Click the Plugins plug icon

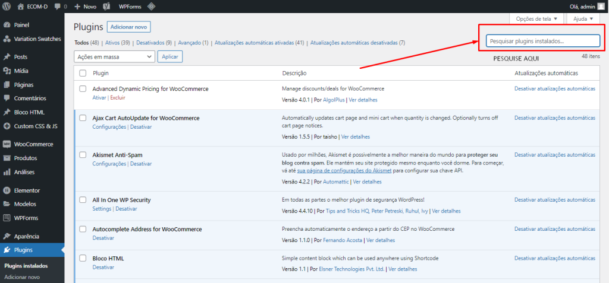click(x=7, y=250)
